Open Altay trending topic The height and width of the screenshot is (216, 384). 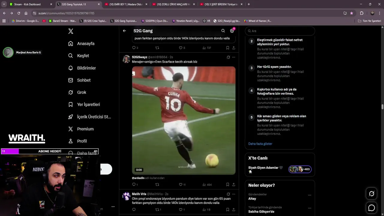pos(252,199)
